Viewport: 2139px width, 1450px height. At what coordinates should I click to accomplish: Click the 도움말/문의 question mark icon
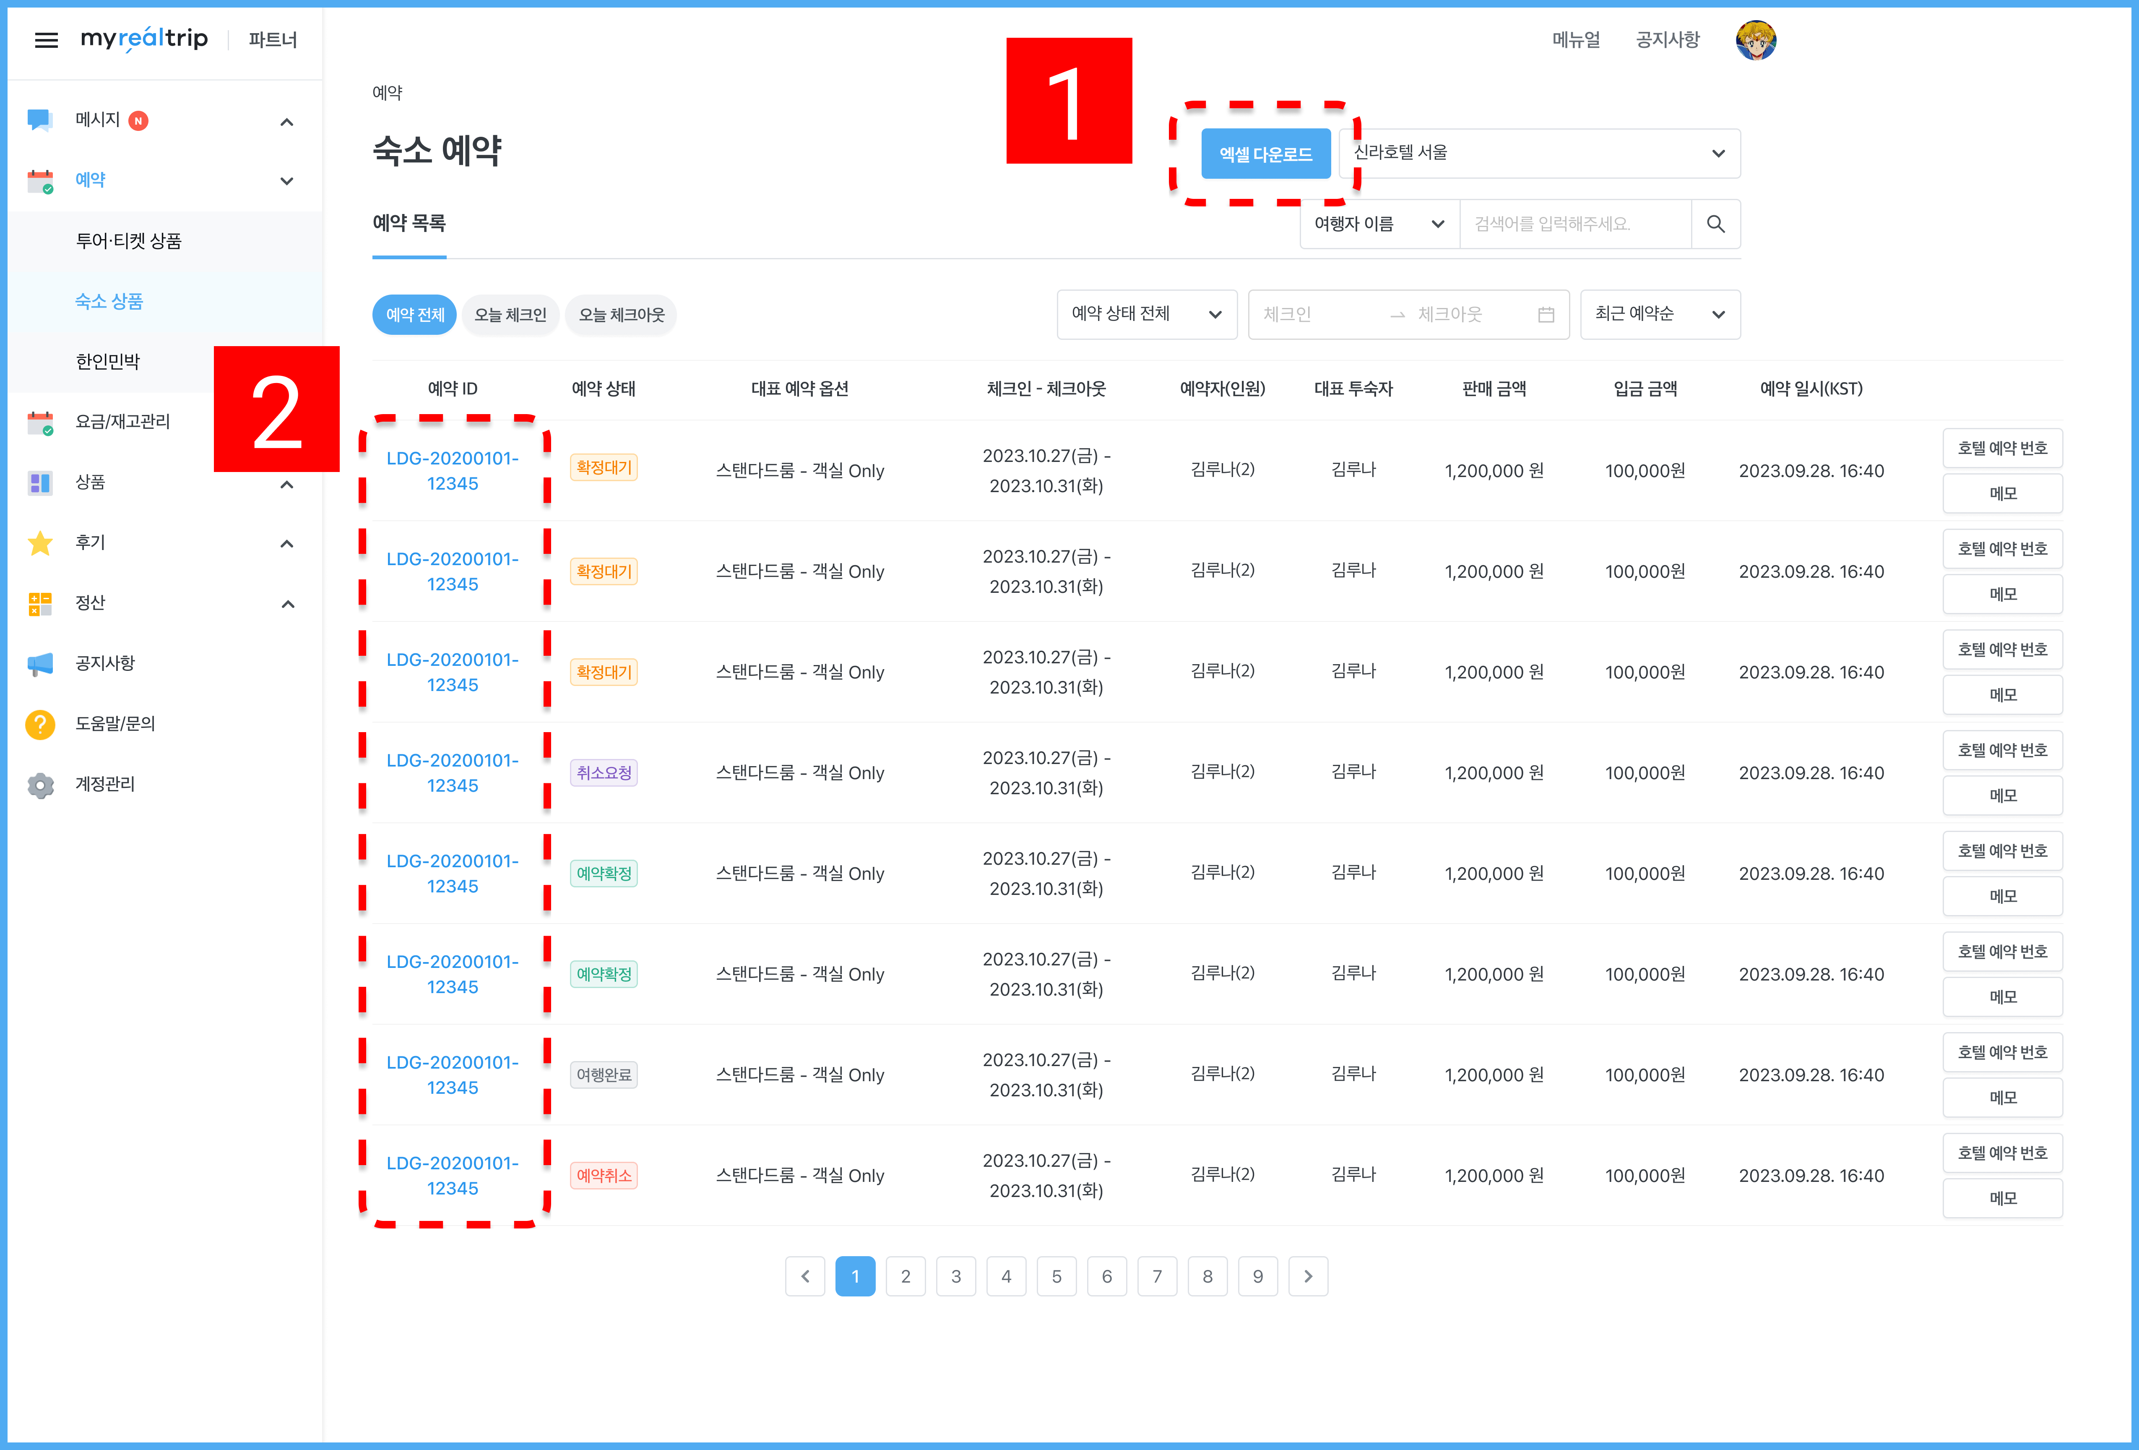tap(39, 725)
